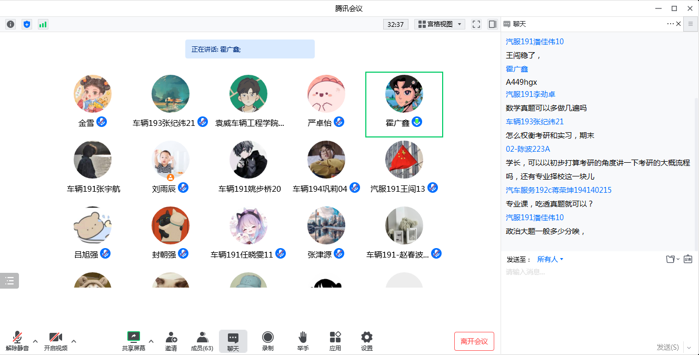Click the meeting info icon
Viewport: 699px width, 355px height.
click(x=11, y=24)
